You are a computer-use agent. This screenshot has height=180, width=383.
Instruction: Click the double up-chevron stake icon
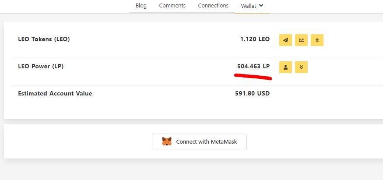317,40
